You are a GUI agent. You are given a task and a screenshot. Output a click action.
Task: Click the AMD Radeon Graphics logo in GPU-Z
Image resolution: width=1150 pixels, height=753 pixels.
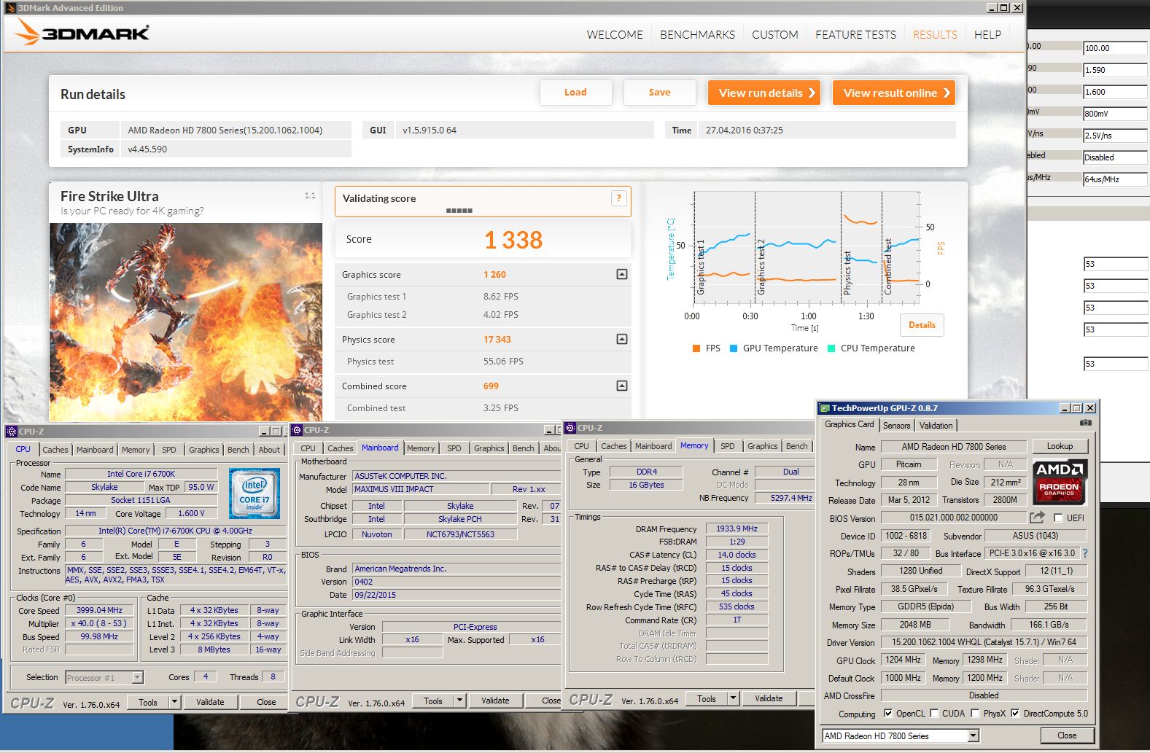point(1060,481)
